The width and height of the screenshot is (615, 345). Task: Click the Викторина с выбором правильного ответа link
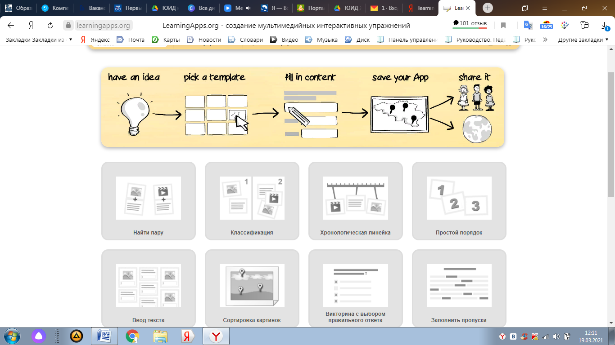pyautogui.click(x=355, y=317)
